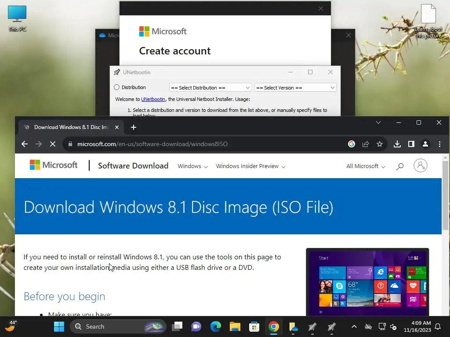This screenshot has width=450, height=337.
Task: Click Create account heading text
Action: click(x=175, y=51)
